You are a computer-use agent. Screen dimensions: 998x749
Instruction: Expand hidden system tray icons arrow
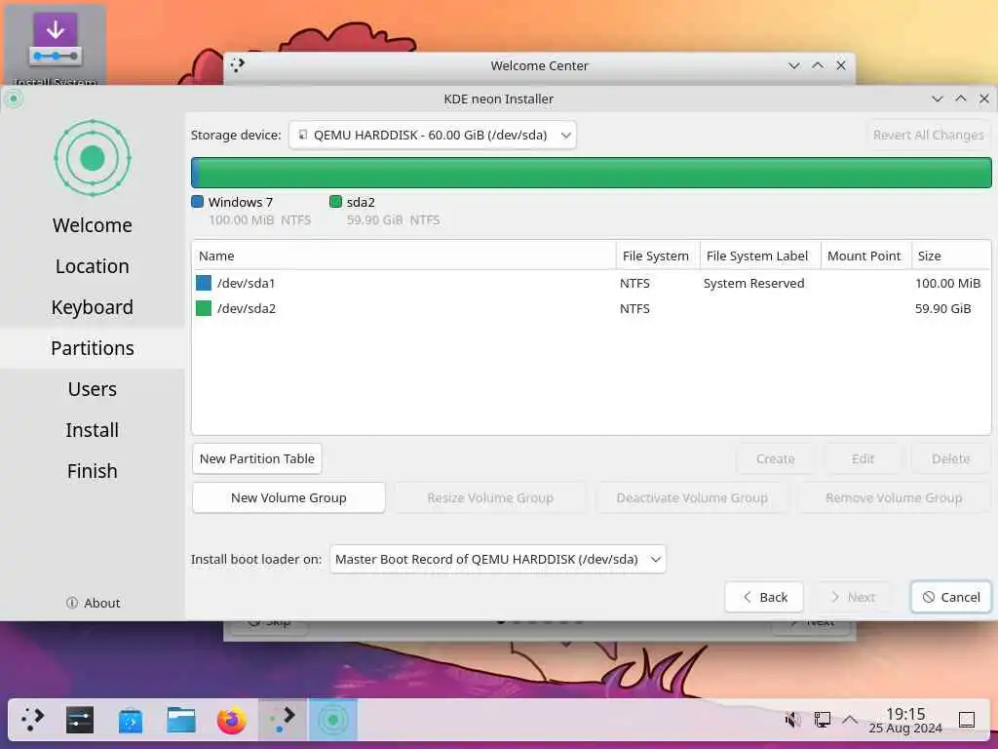point(850,720)
